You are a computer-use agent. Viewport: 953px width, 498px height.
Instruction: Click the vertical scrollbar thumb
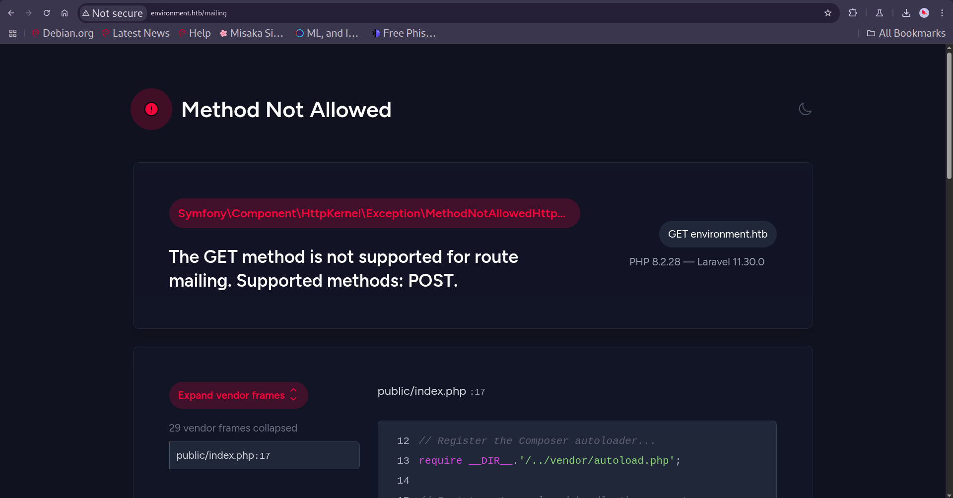[949, 115]
